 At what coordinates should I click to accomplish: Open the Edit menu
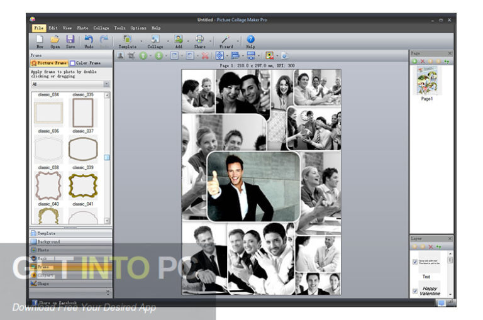(x=53, y=28)
